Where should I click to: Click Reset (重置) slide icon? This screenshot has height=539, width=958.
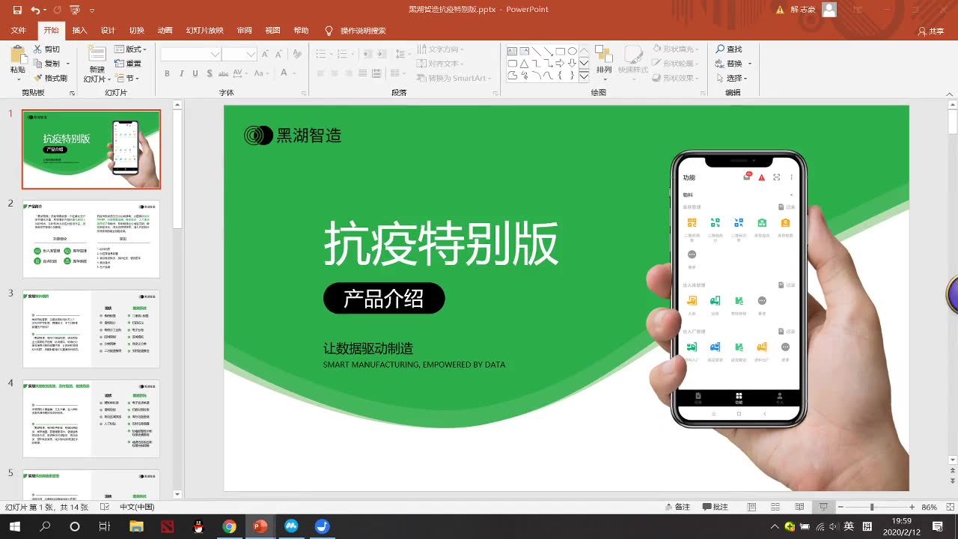pos(120,64)
